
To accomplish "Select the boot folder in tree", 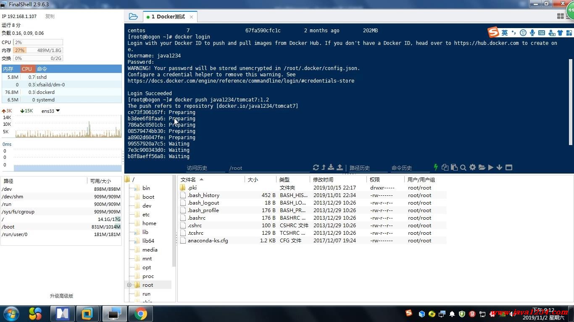I will pyautogui.click(x=148, y=197).
